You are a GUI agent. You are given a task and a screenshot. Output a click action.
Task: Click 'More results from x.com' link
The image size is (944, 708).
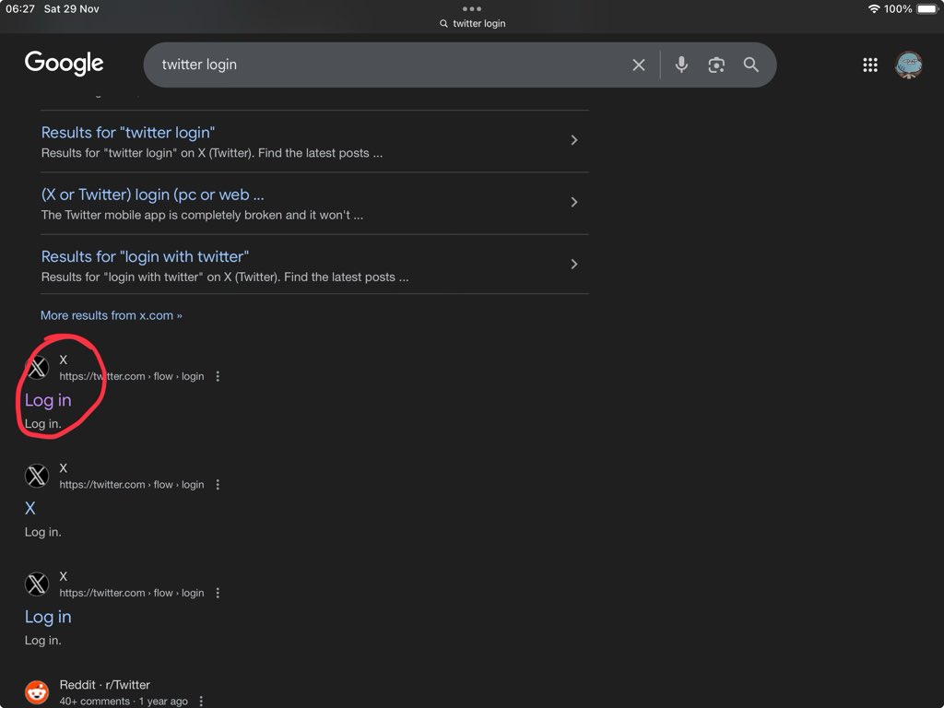tap(111, 315)
